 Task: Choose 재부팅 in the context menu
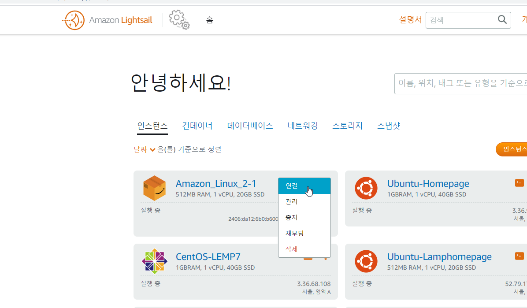click(304, 234)
